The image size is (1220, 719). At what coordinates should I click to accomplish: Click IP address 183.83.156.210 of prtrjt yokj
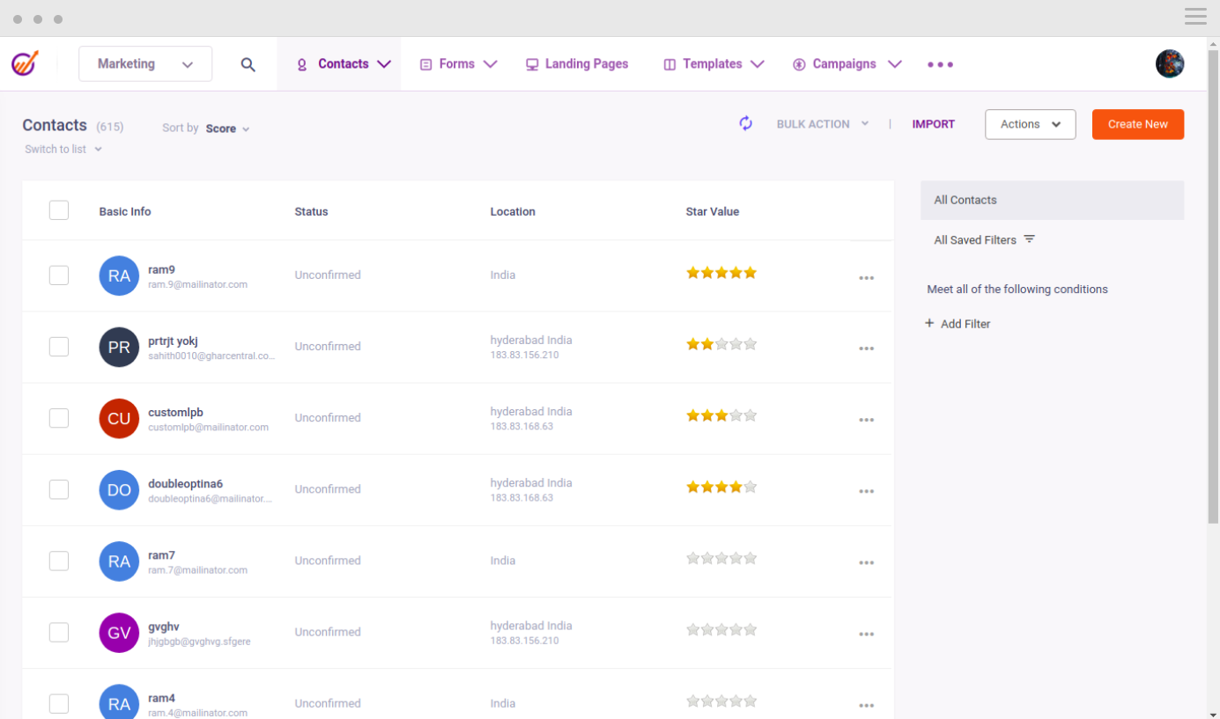pos(525,356)
